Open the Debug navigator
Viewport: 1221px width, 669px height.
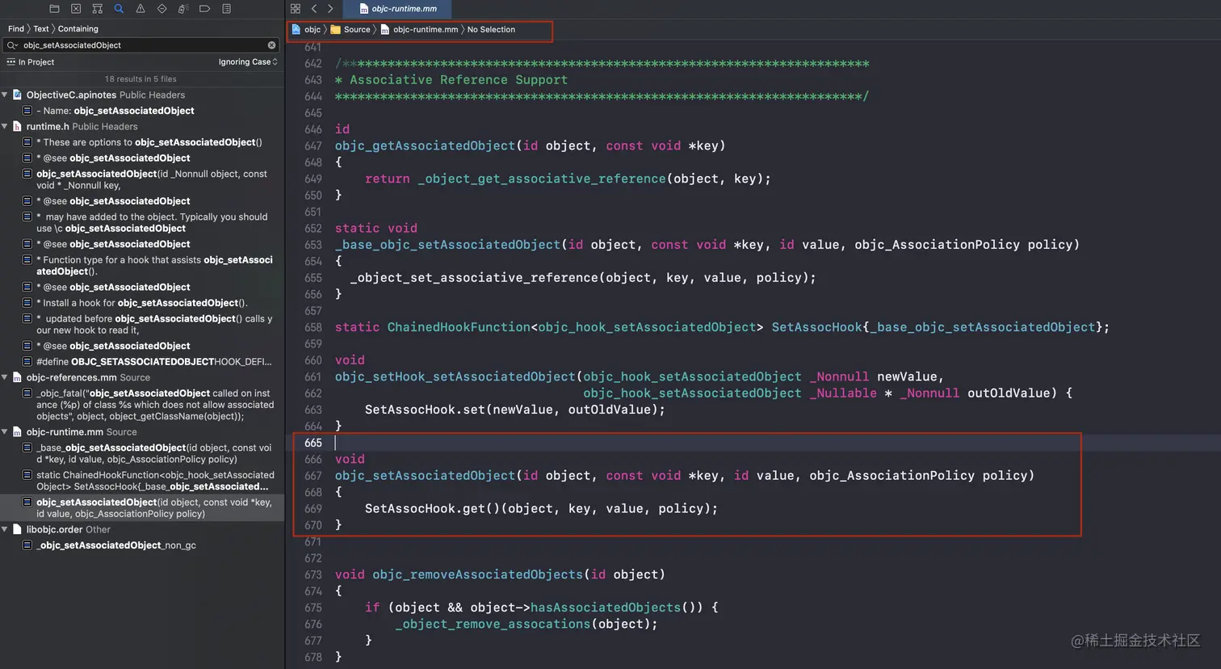(x=183, y=9)
